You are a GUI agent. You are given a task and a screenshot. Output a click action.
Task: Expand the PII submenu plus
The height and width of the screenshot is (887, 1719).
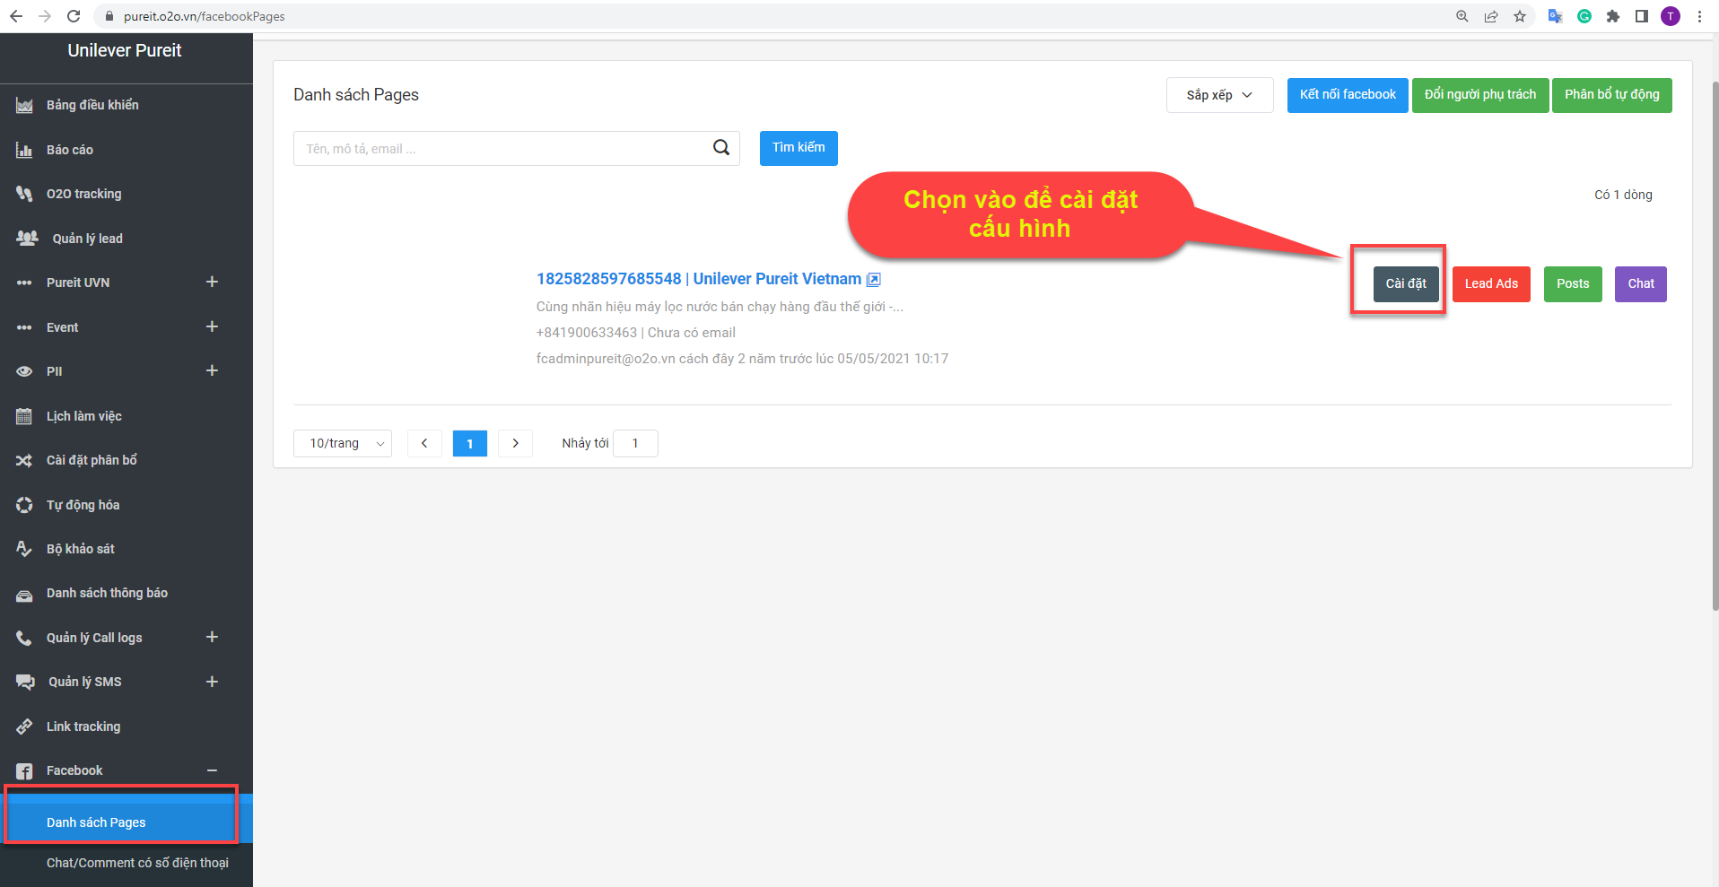coord(212,370)
